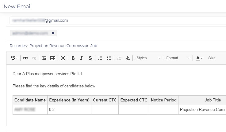Click the insert table icon
The width and height of the screenshot is (226, 132).
53,58
